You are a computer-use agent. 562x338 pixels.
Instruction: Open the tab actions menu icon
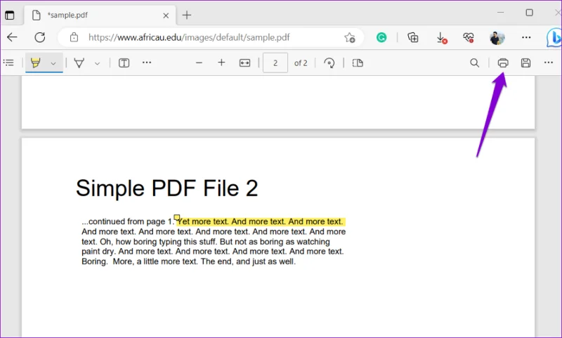[10, 15]
